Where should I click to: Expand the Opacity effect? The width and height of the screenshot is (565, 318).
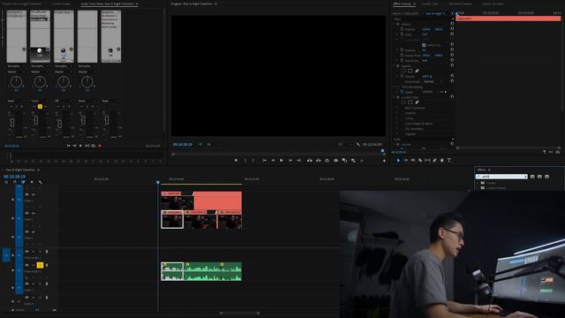point(395,66)
